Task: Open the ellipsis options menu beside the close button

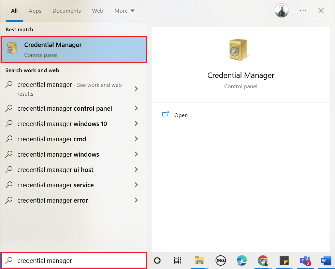Action: (303, 11)
